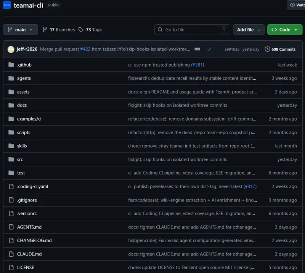Screen dimensions: 305x273
Task: Open pull request #422 link
Action: (85, 49)
